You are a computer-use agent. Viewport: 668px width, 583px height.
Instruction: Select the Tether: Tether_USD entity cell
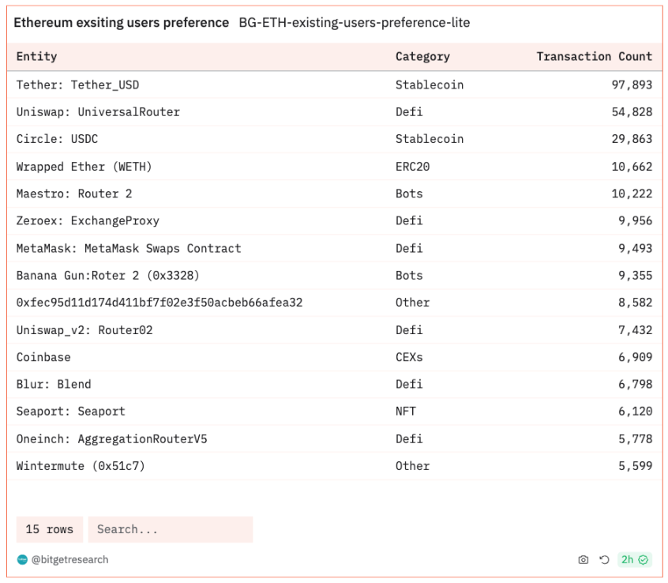pos(77,85)
